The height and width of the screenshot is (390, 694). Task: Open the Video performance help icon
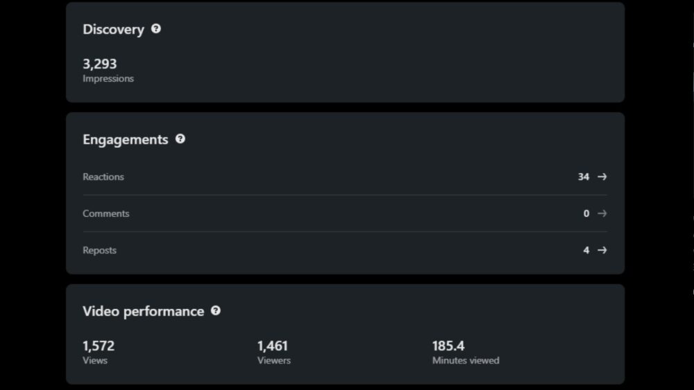216,310
